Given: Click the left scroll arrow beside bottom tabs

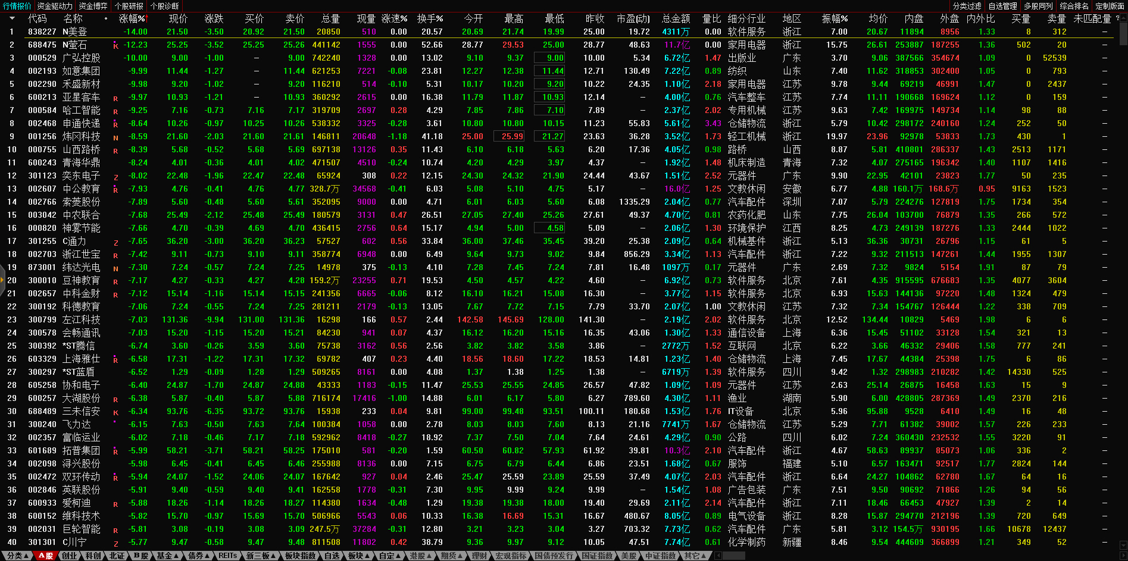Looking at the screenshot, I should click(x=718, y=556).
